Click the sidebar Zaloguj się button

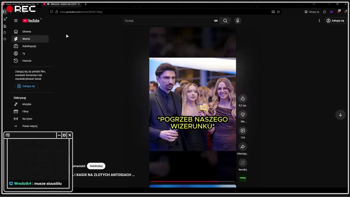(x=27, y=86)
